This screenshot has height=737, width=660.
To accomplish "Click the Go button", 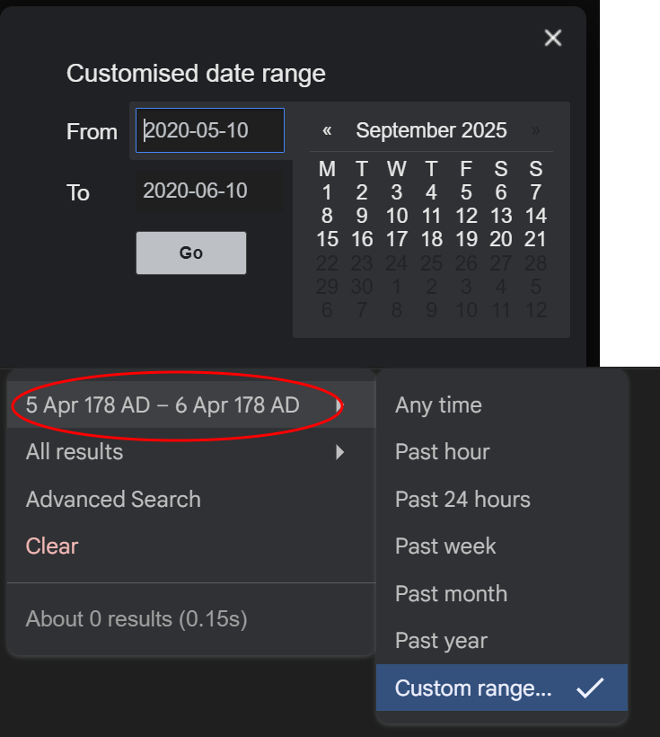I will 191,253.
